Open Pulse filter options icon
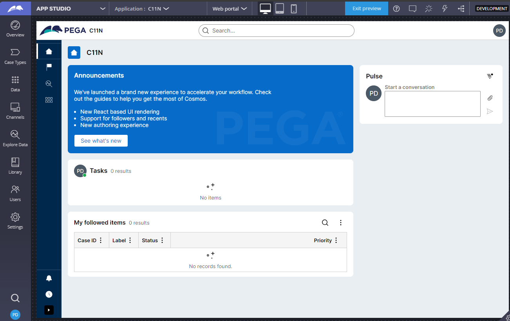The image size is (510, 321). [x=490, y=76]
